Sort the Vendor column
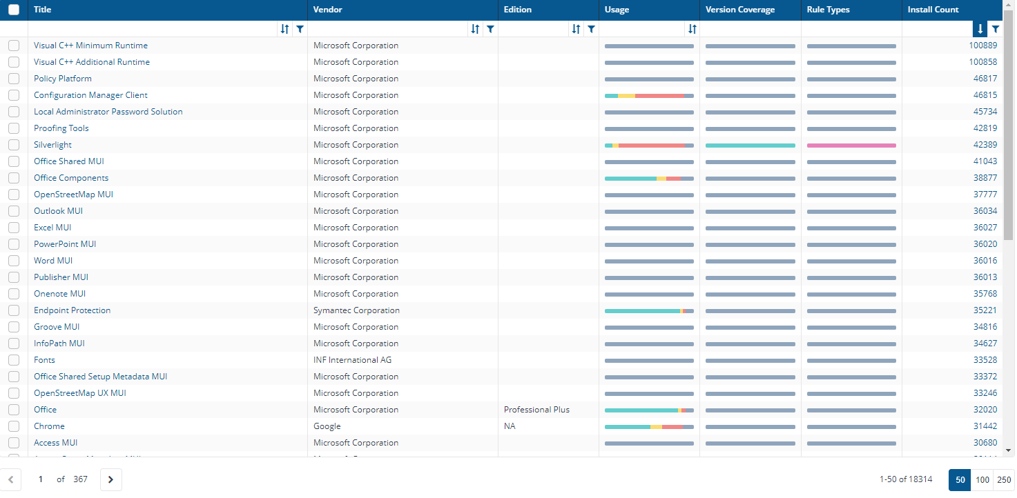Image resolution: width=1017 pixels, height=498 pixels. tap(475, 29)
